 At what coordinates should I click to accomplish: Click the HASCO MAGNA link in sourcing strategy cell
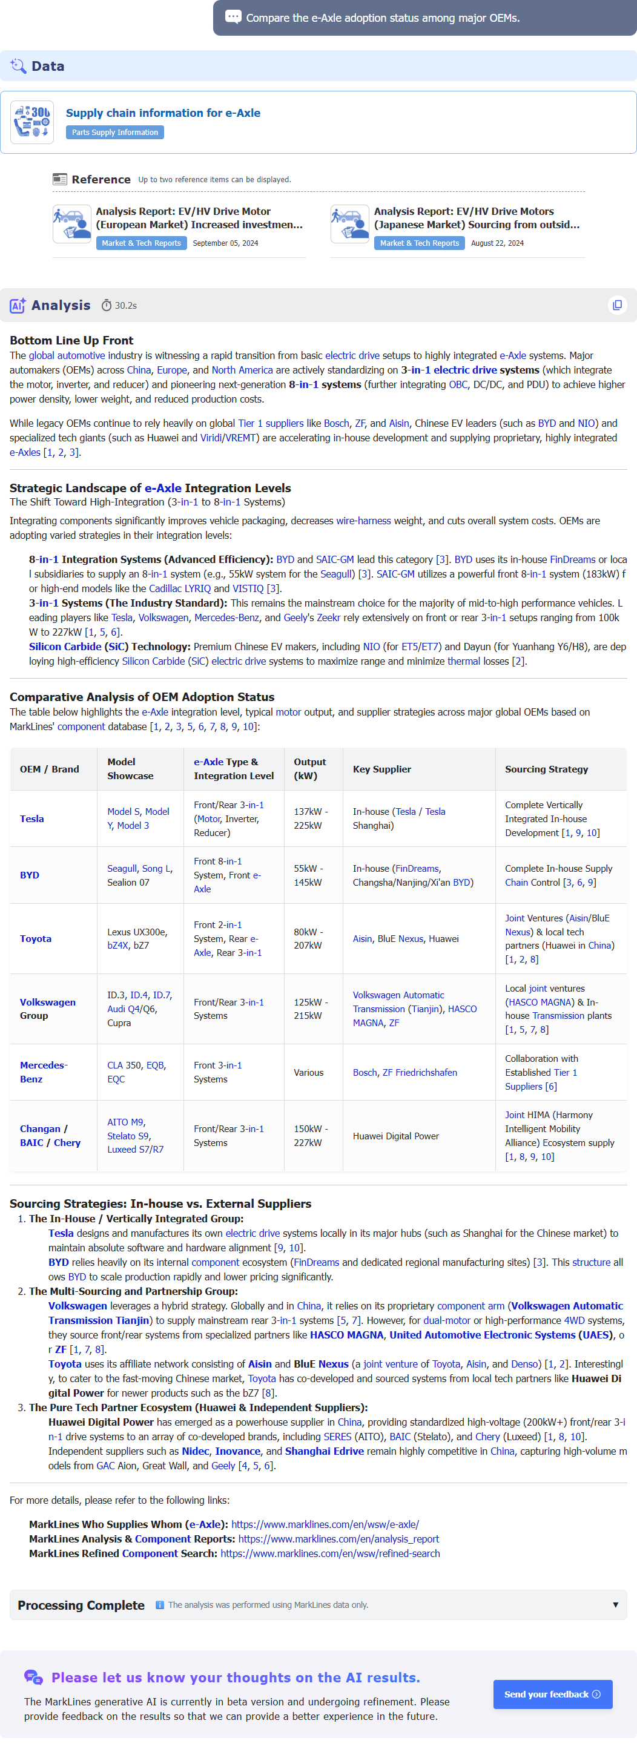[540, 1002]
